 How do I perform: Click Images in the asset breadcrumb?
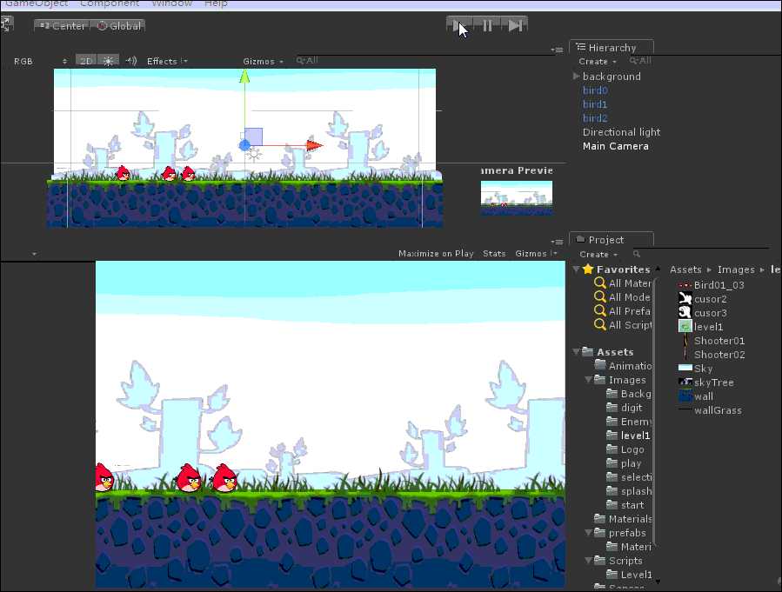click(736, 269)
